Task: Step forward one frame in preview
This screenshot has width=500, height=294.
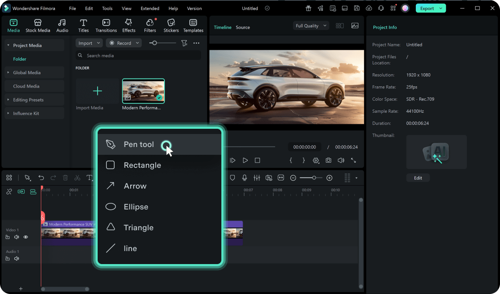Action: click(x=233, y=160)
